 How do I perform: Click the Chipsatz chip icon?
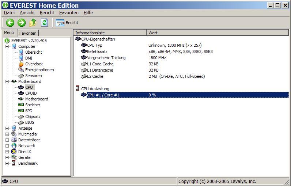coord(21,117)
